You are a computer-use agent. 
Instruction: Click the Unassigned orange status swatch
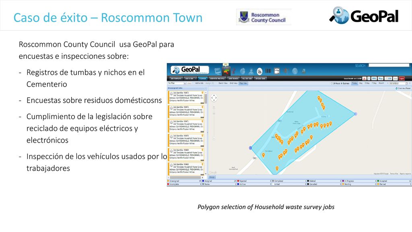click(x=168, y=181)
